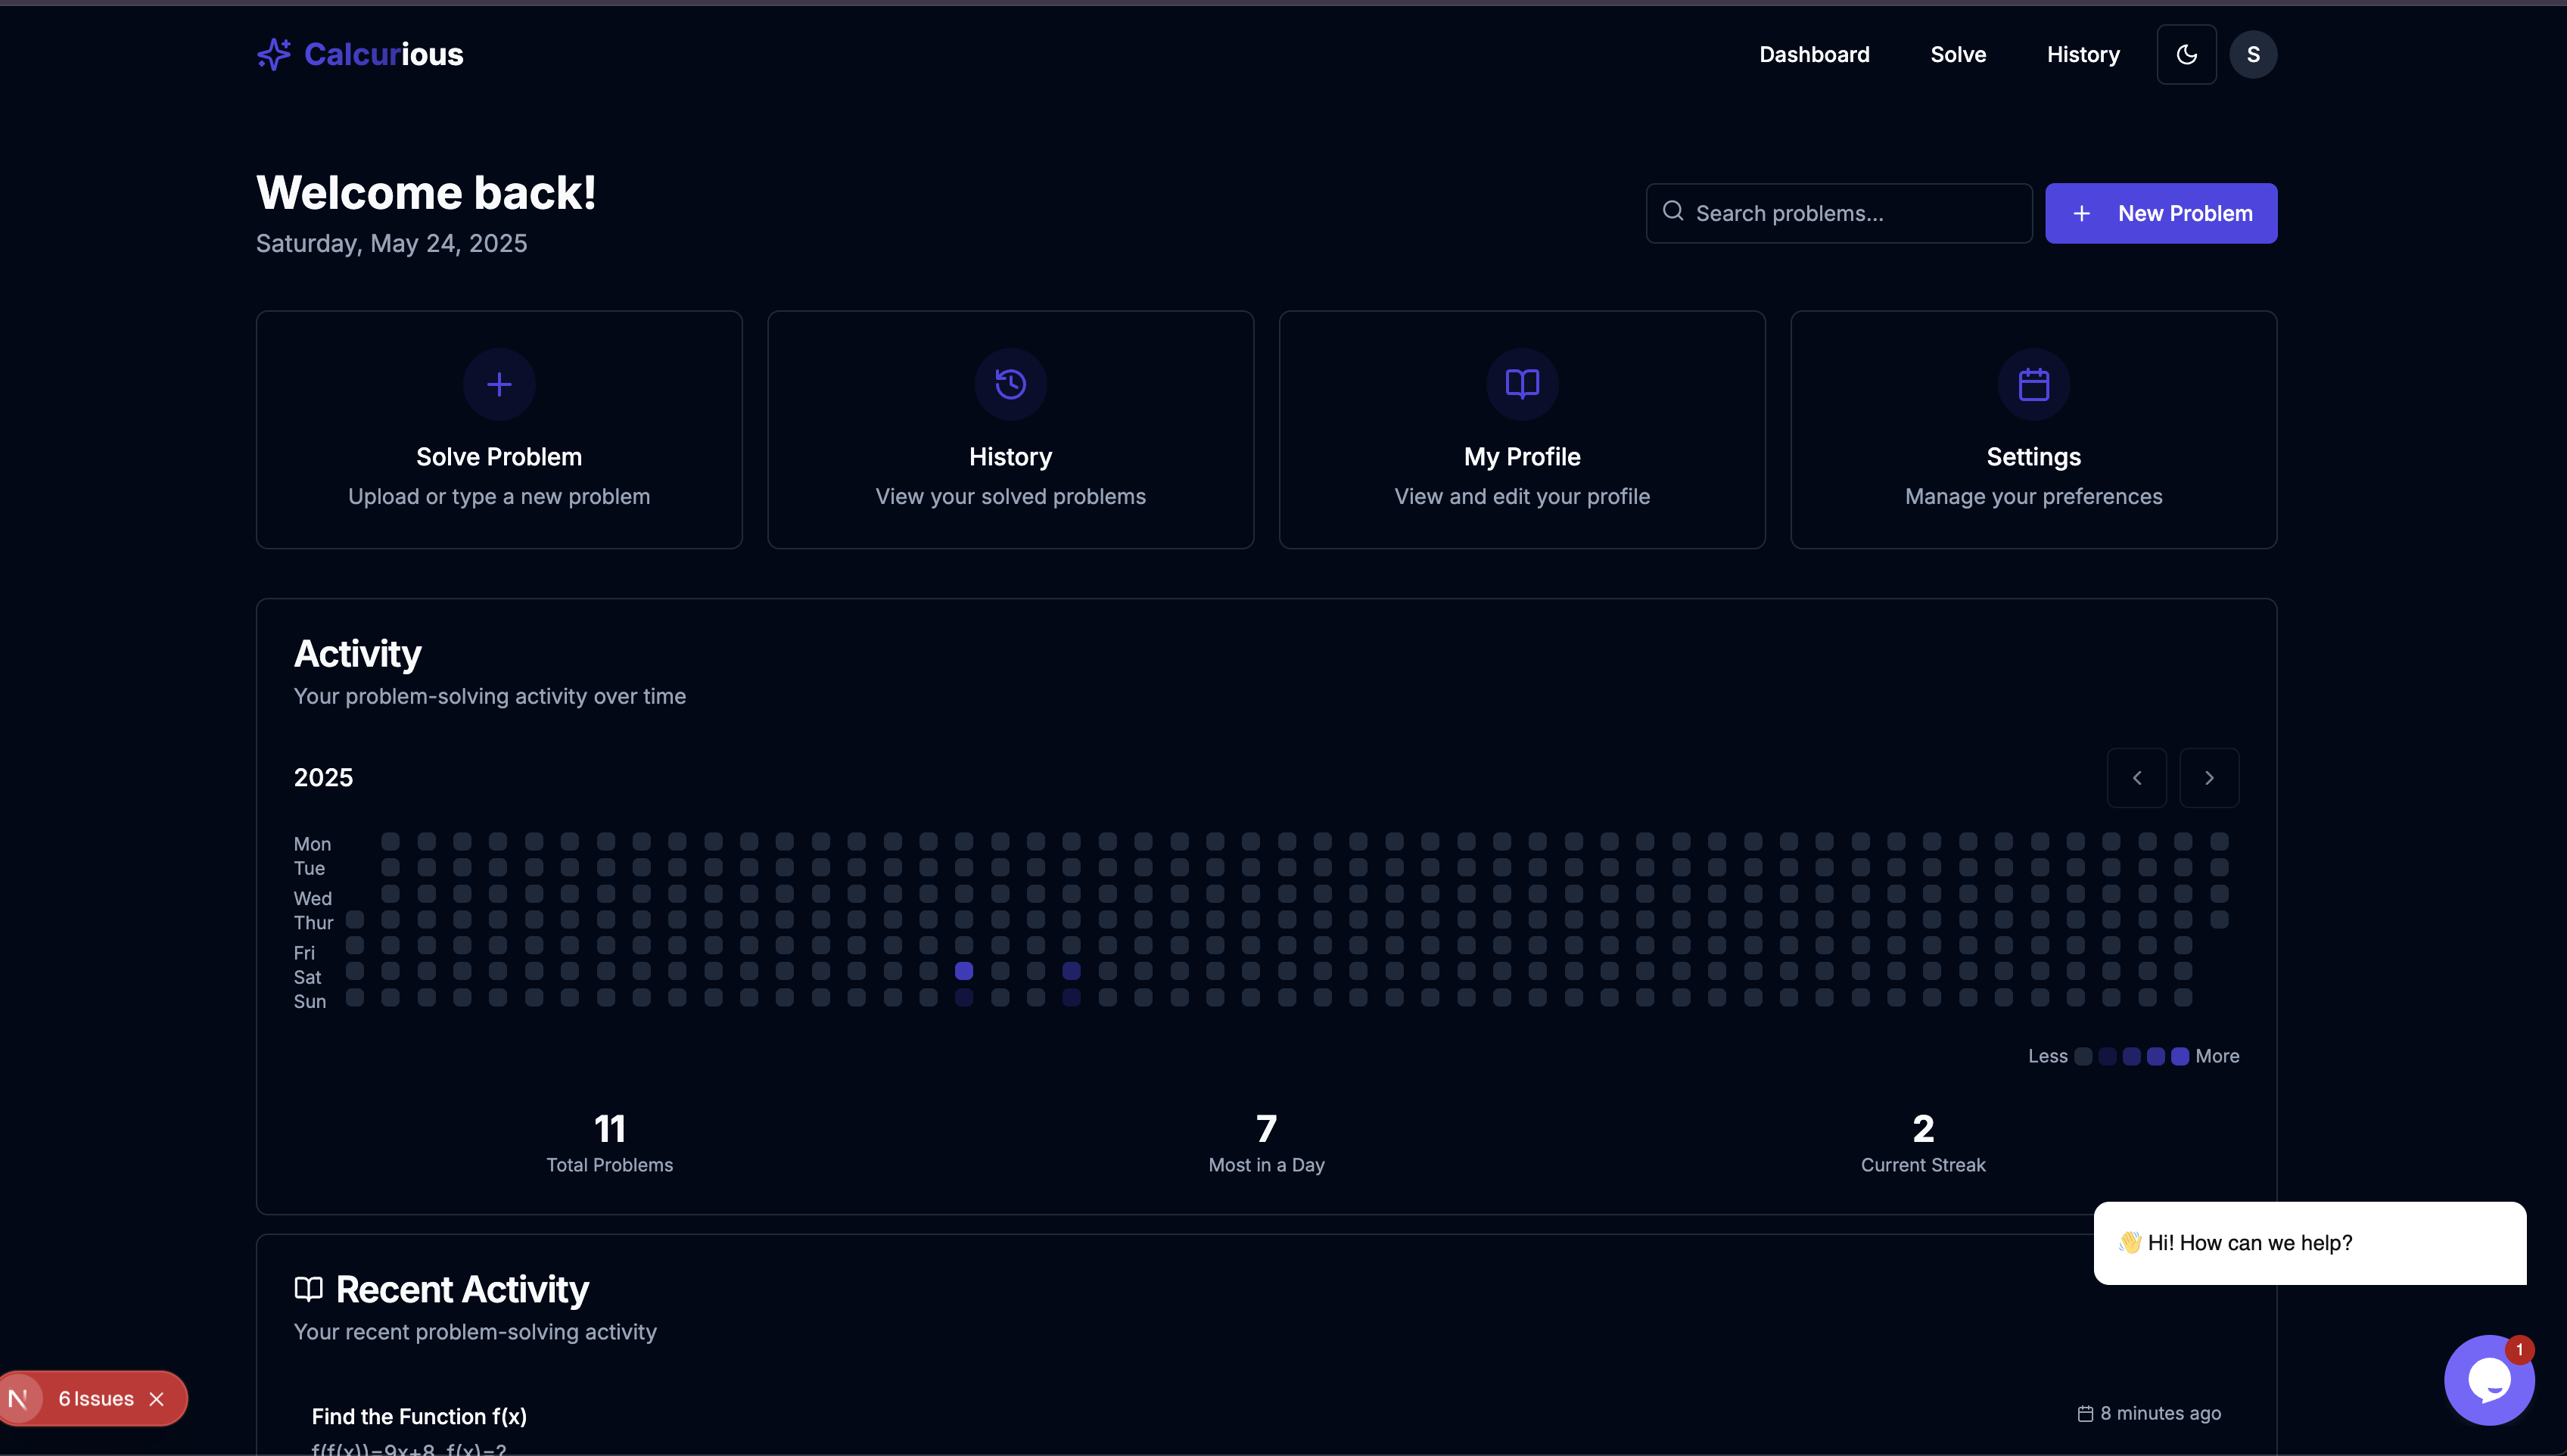Open the Find the Function f(x) entry
This screenshot has width=2567, height=1456.
pos(419,1416)
